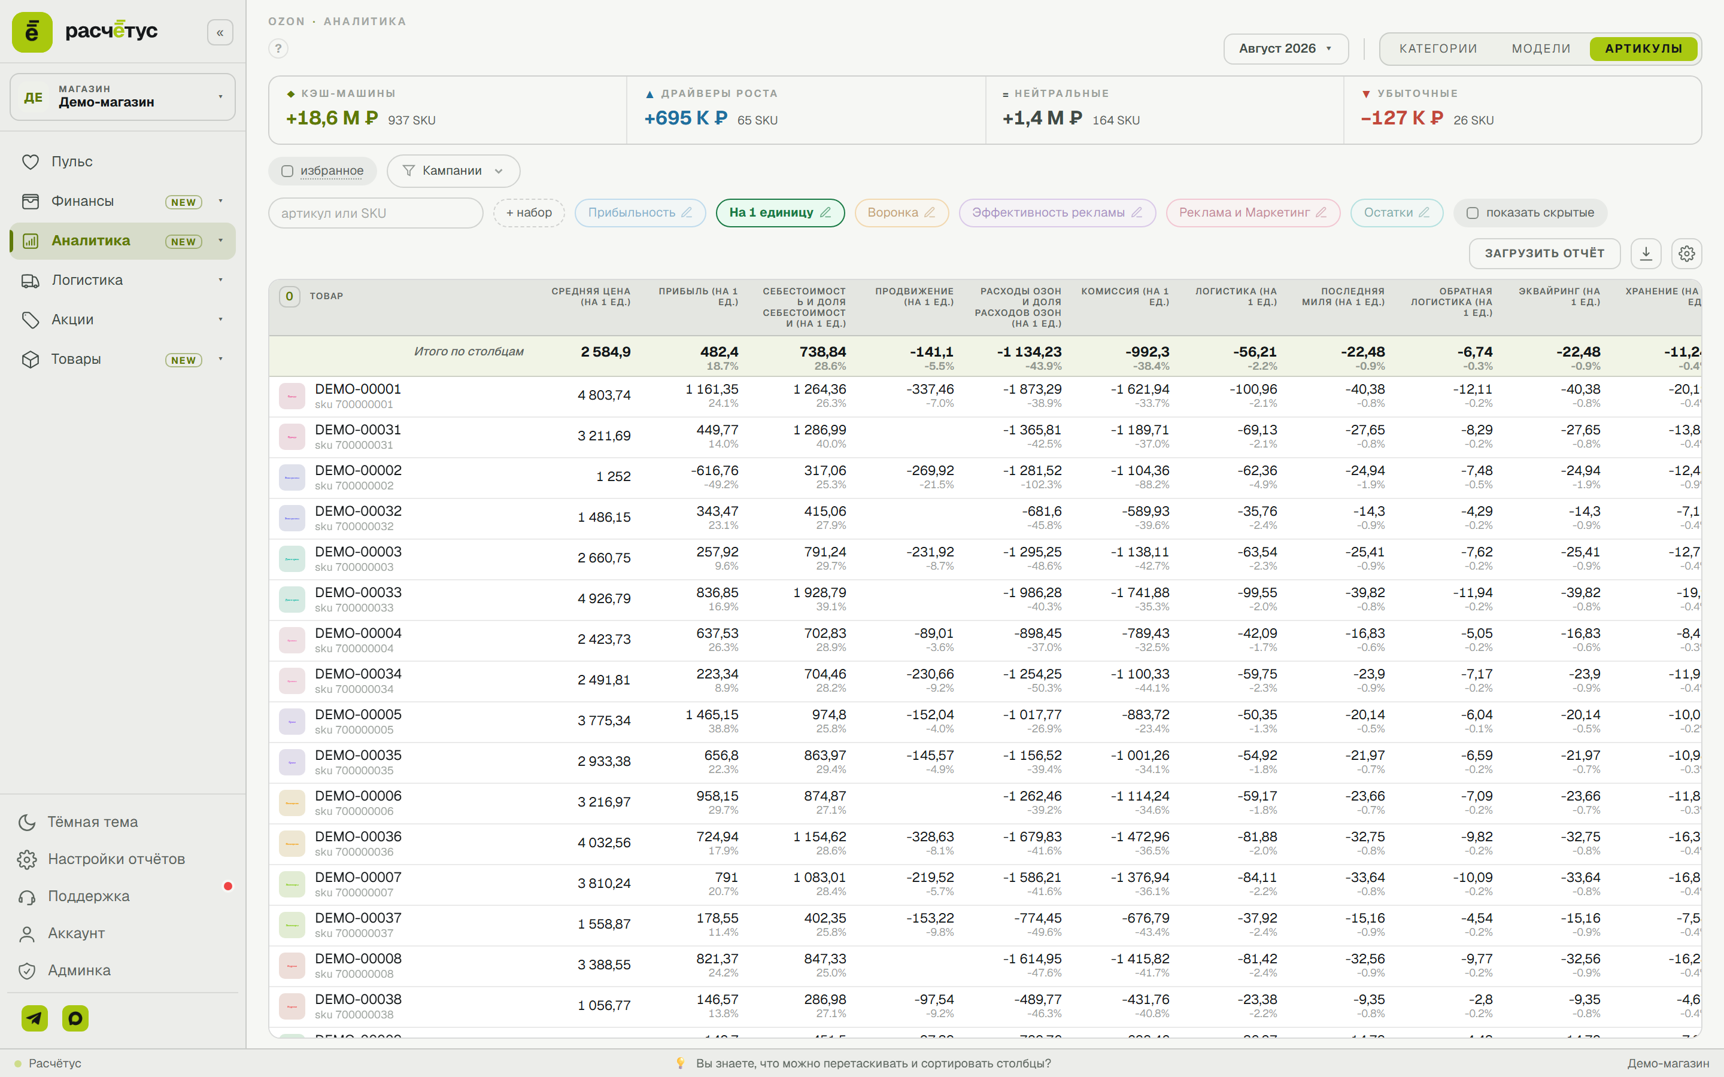Open the help question mark icon
Image resolution: width=1724 pixels, height=1077 pixels.
278,48
